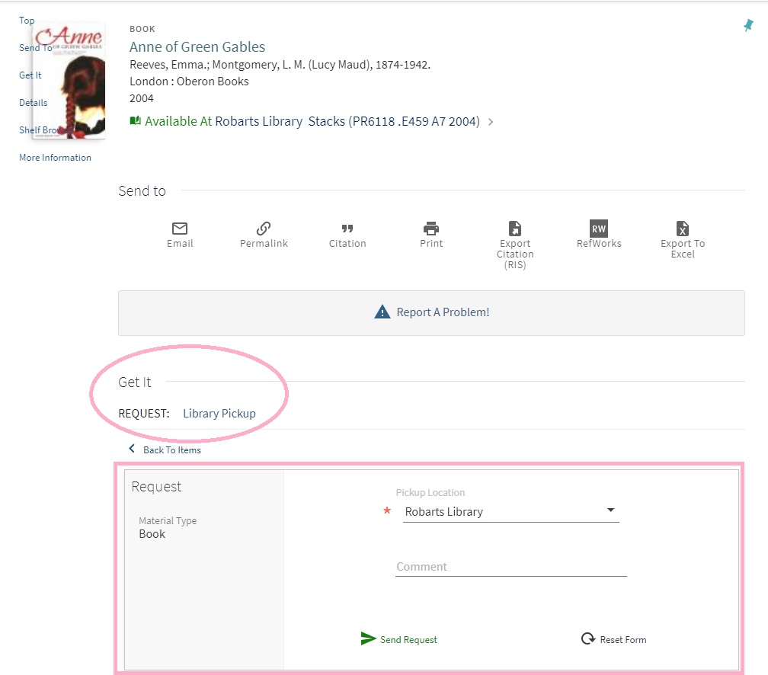
Task: Go to Get It in the side navigation
Action: [x=30, y=75]
